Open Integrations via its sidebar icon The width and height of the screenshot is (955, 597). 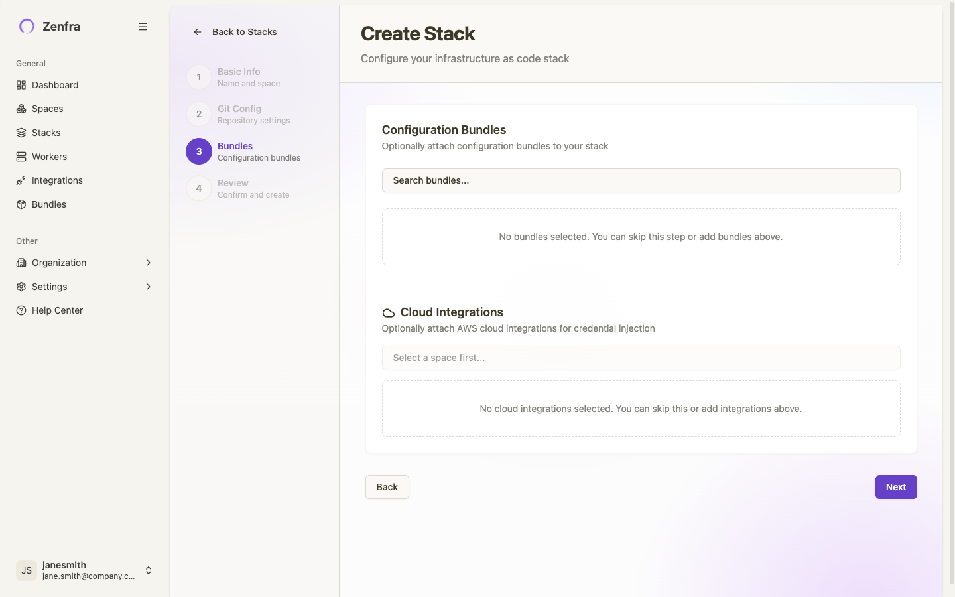click(x=21, y=180)
